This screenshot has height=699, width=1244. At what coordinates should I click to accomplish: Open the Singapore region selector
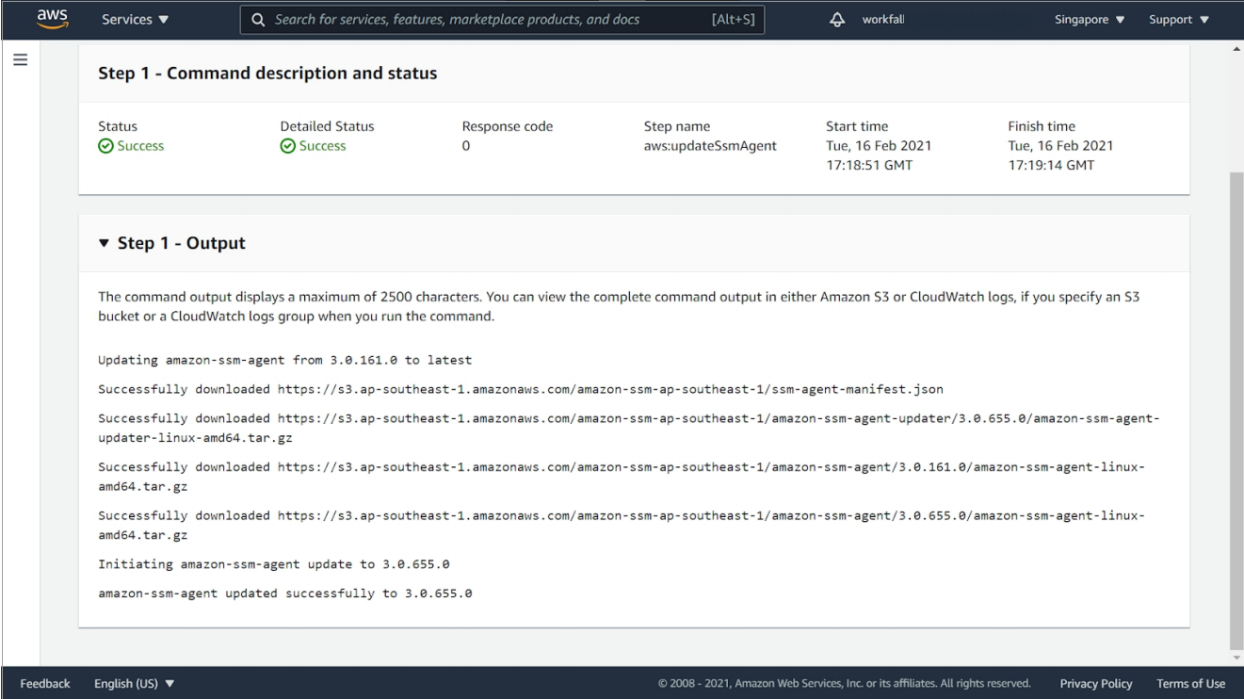(1091, 20)
